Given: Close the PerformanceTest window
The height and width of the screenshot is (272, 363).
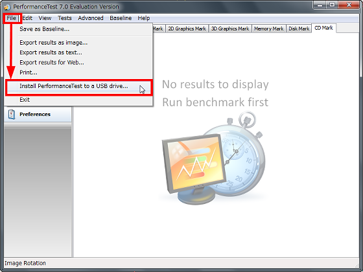Looking at the screenshot, I should point(349,5).
